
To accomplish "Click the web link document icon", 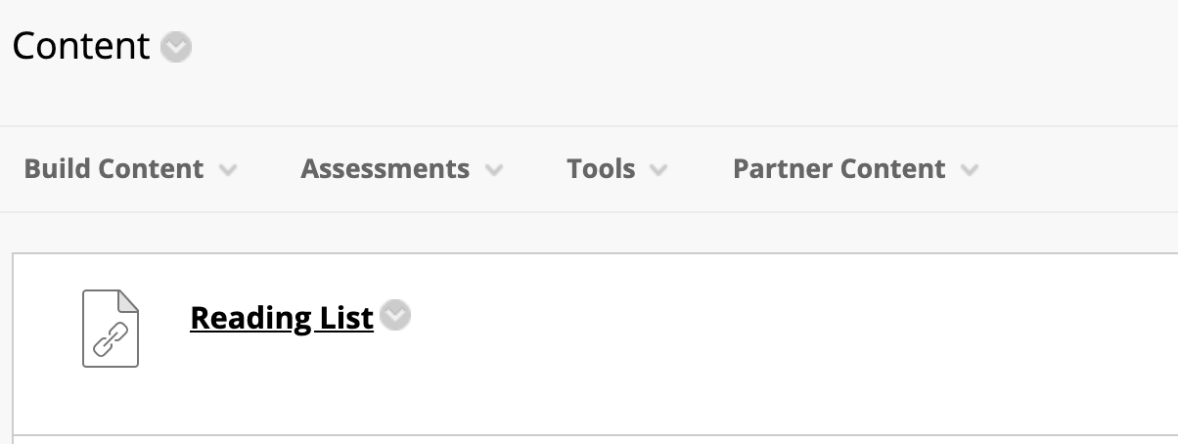I will coord(111,329).
